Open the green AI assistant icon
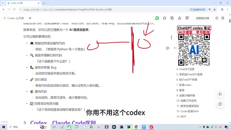The image size is (231, 130). pyautogui.click(x=157, y=18)
